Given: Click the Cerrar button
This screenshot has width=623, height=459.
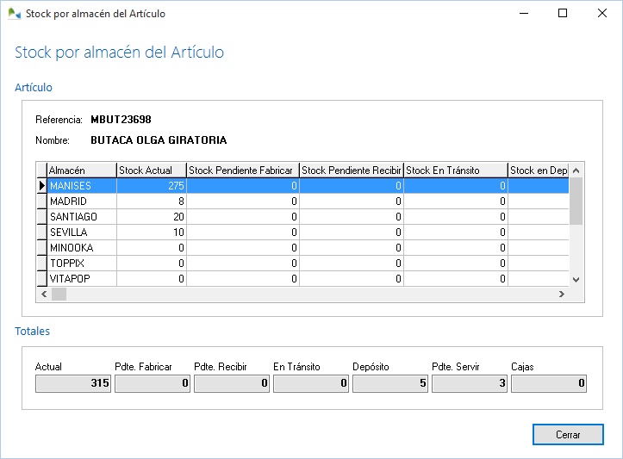Looking at the screenshot, I should pyautogui.click(x=567, y=435).
